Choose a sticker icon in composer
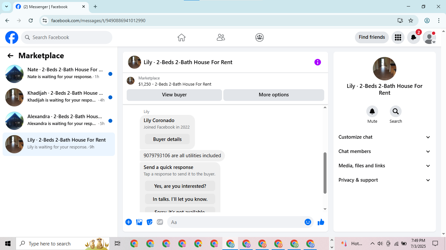Image resolution: width=446 pixels, height=250 pixels. coord(150,222)
